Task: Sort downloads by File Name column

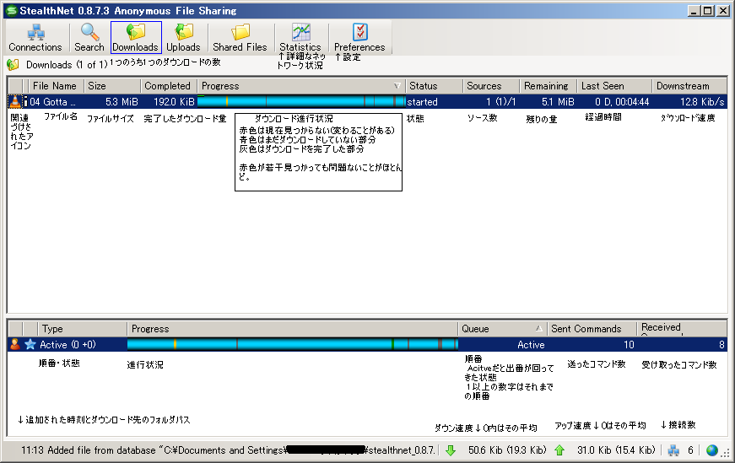Action: point(56,86)
